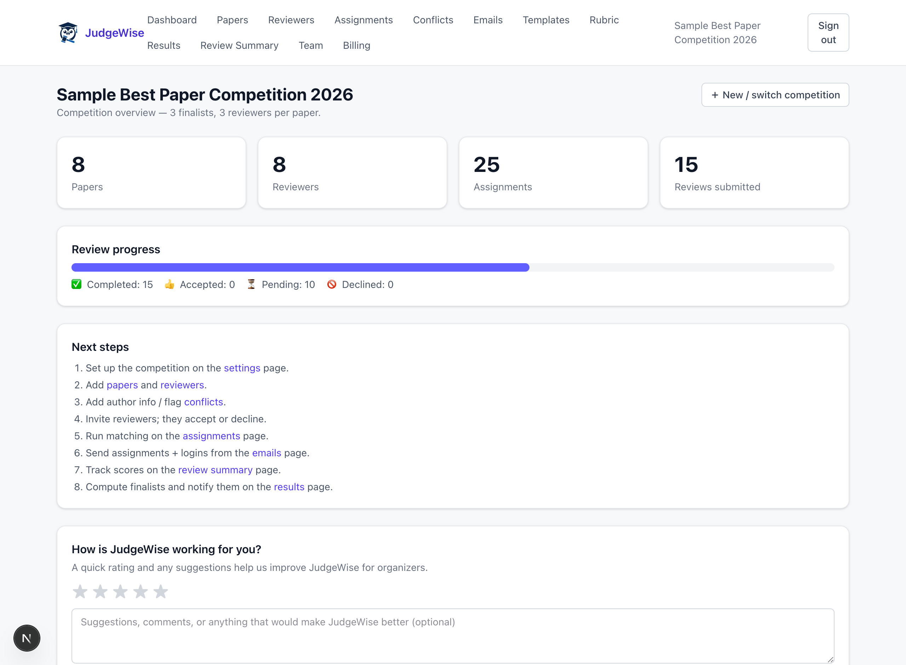Open the review summary link in step 7
906x665 pixels.
pyautogui.click(x=215, y=470)
